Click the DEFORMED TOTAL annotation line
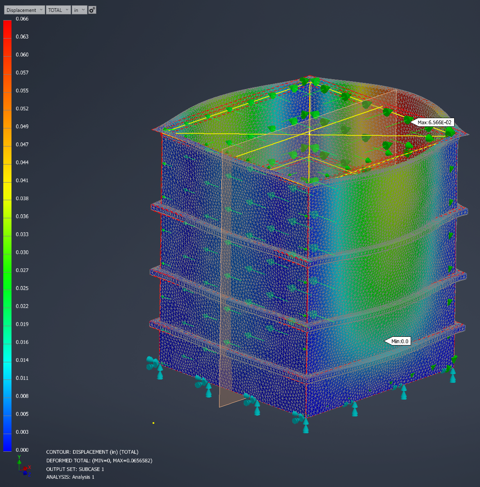This screenshot has width=480, height=487. point(98,460)
